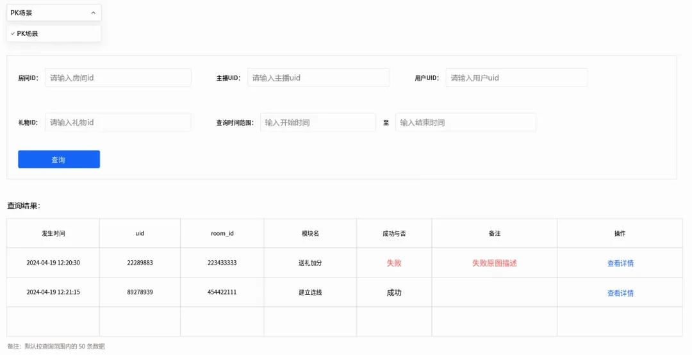Select the uid cell 89278939

coord(140,292)
